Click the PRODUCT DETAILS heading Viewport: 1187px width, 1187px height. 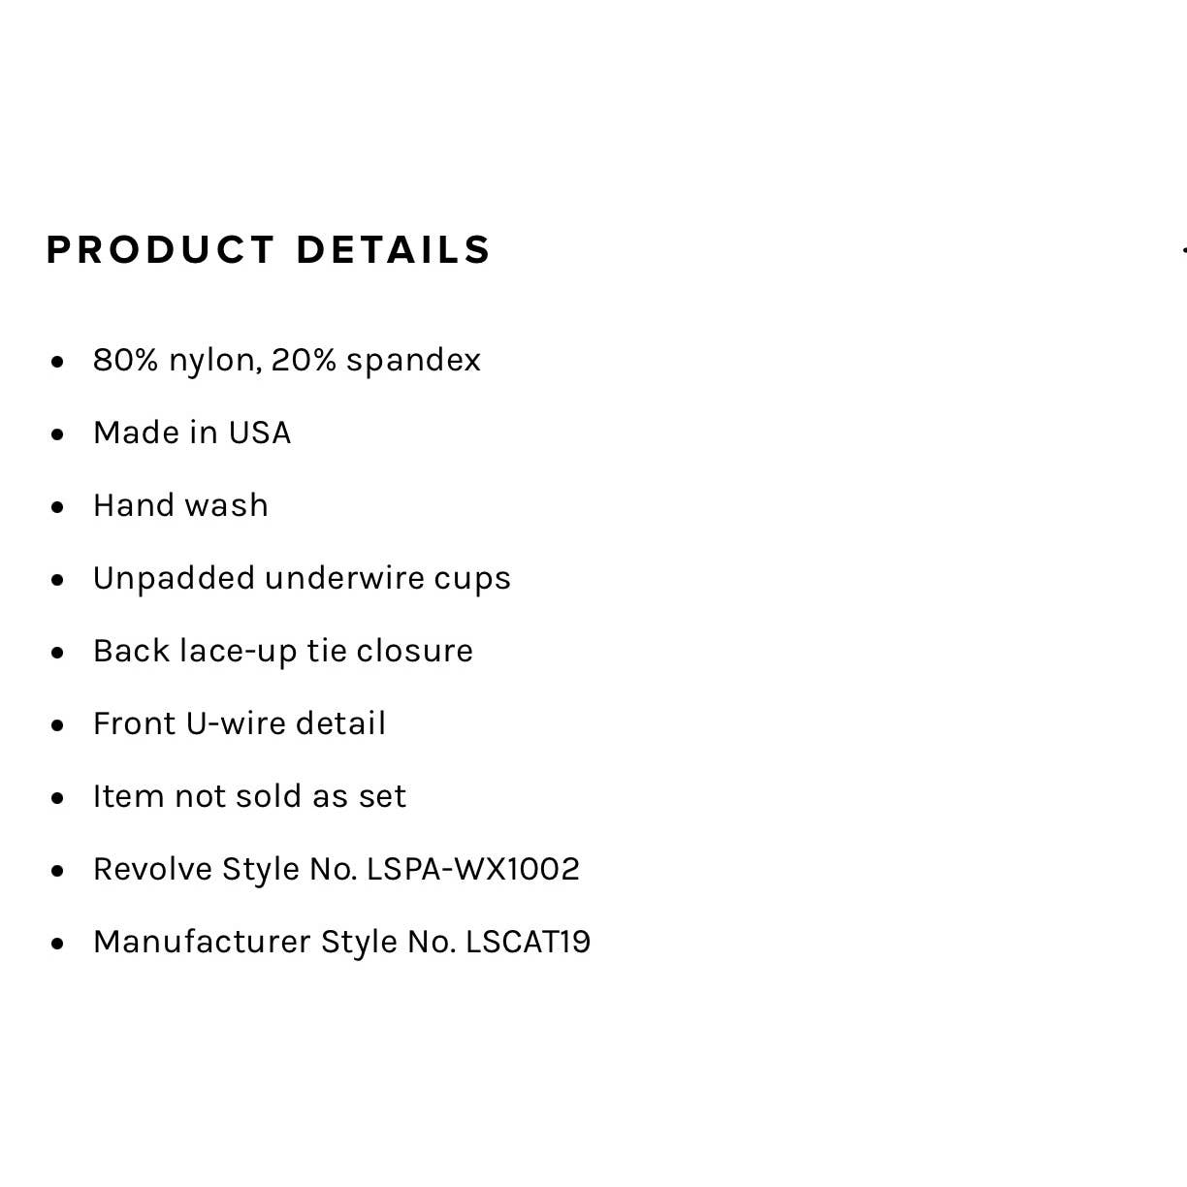pos(269,250)
